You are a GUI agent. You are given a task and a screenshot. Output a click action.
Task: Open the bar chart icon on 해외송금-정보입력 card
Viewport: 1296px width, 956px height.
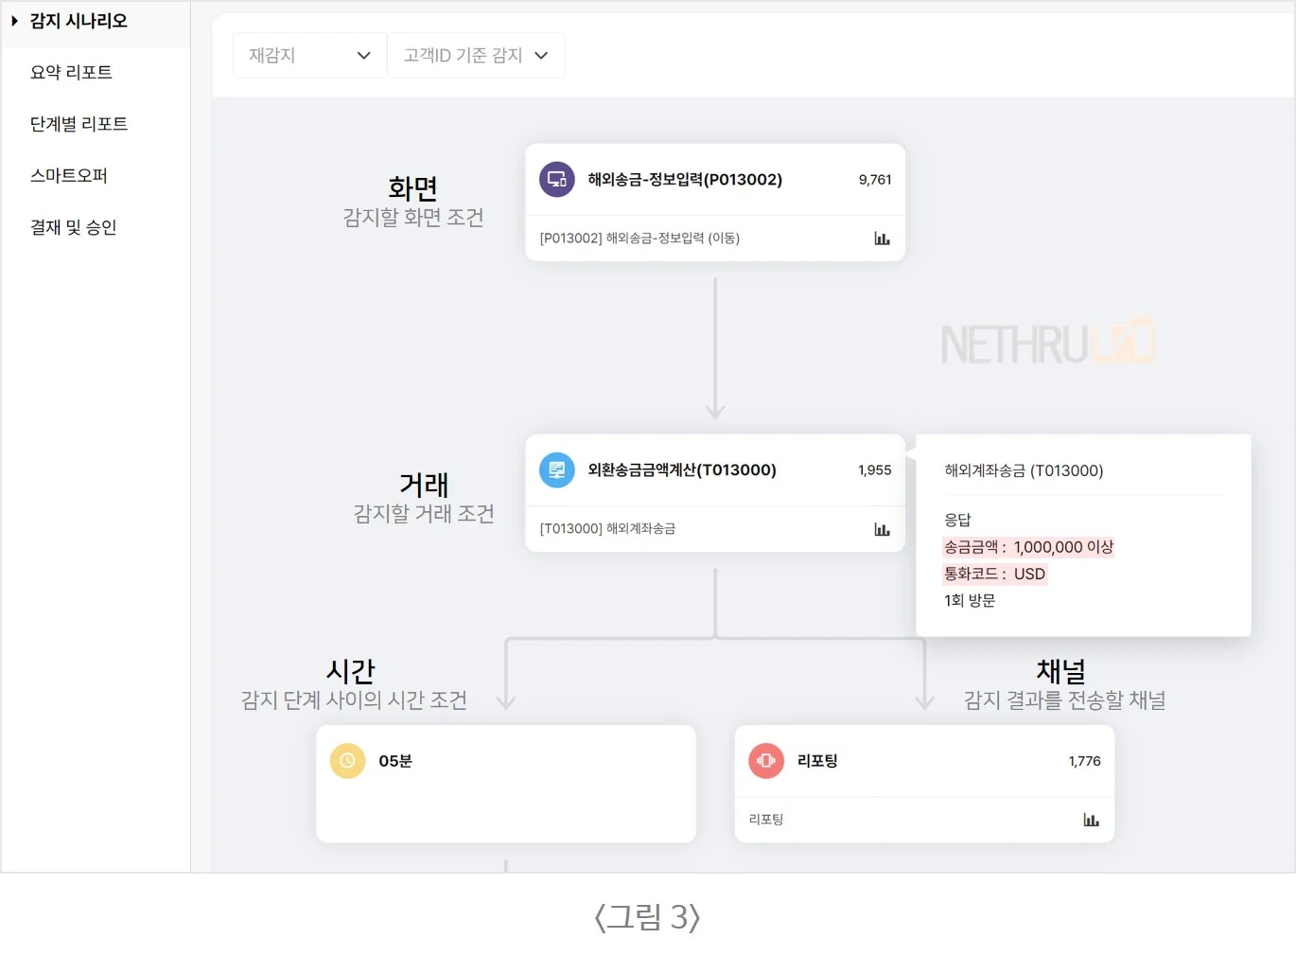(882, 239)
